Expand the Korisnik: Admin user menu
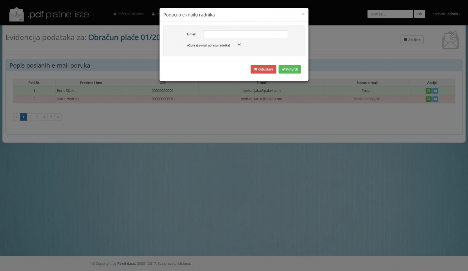 [x=446, y=14]
